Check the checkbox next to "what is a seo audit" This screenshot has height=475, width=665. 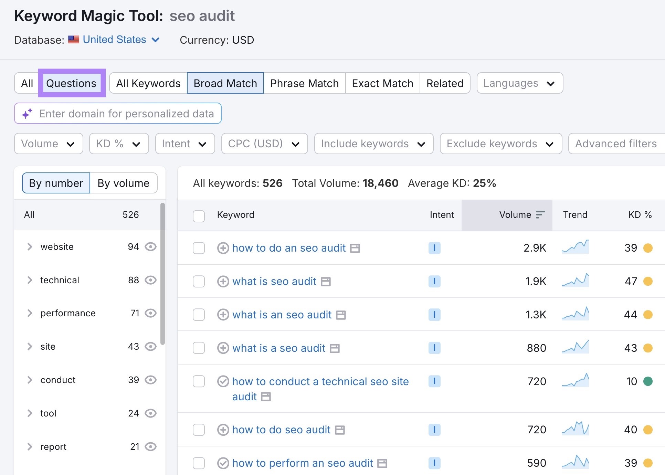point(199,348)
